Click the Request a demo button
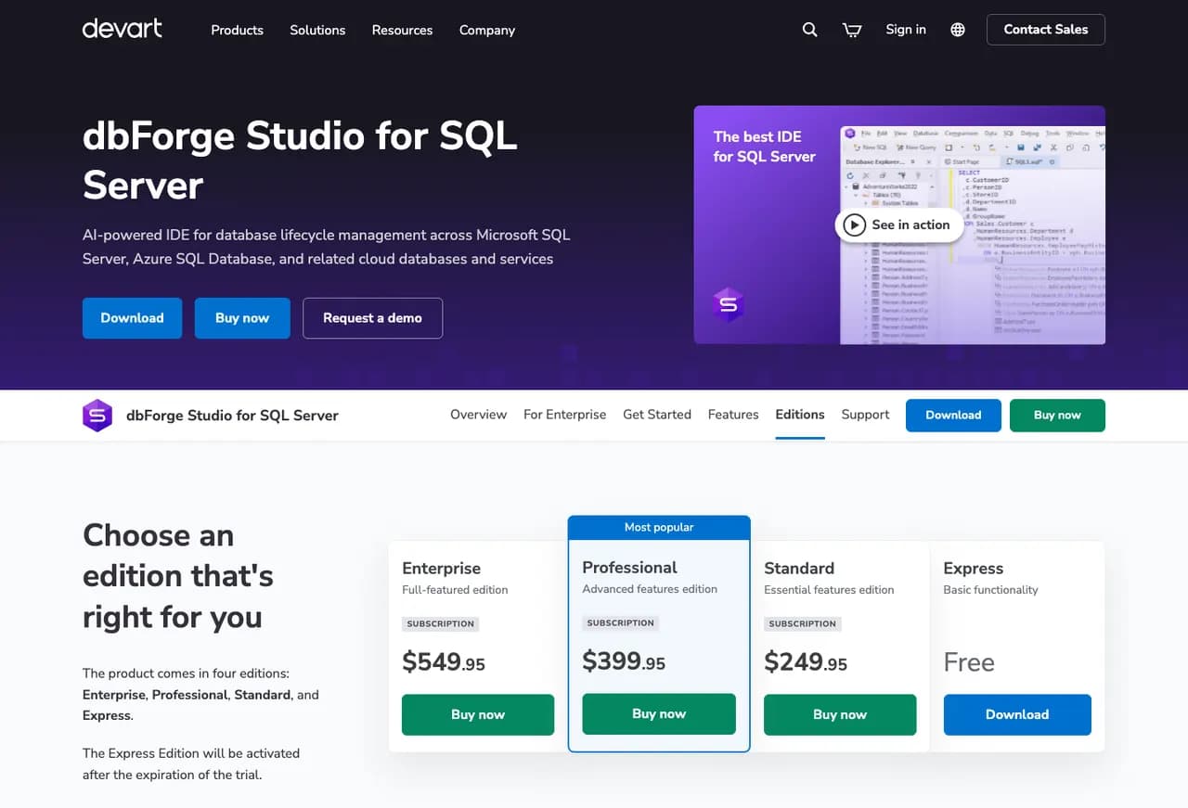 pos(372,318)
